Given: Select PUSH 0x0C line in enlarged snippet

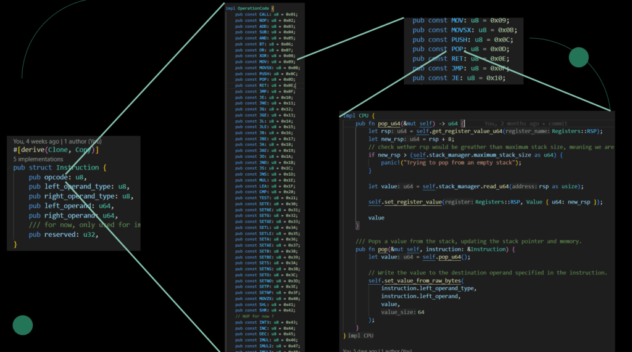Looking at the screenshot, I should pyautogui.click(x=463, y=40).
